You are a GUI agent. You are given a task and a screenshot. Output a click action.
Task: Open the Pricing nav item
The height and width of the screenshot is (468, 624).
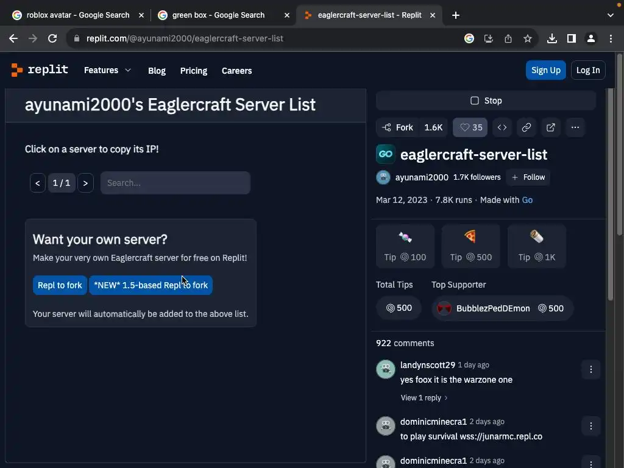(x=193, y=71)
